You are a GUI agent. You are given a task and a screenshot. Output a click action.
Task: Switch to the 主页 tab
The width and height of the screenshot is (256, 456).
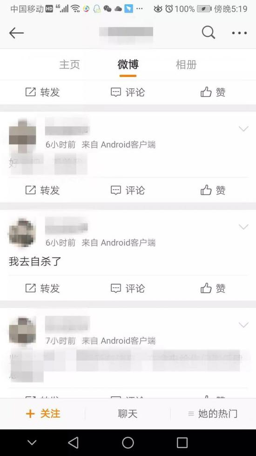coord(70,64)
